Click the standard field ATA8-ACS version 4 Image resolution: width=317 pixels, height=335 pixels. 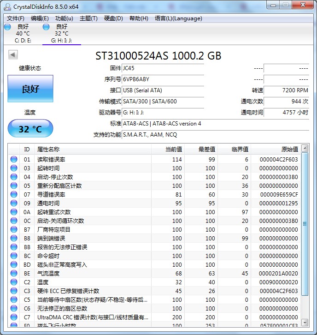point(215,124)
